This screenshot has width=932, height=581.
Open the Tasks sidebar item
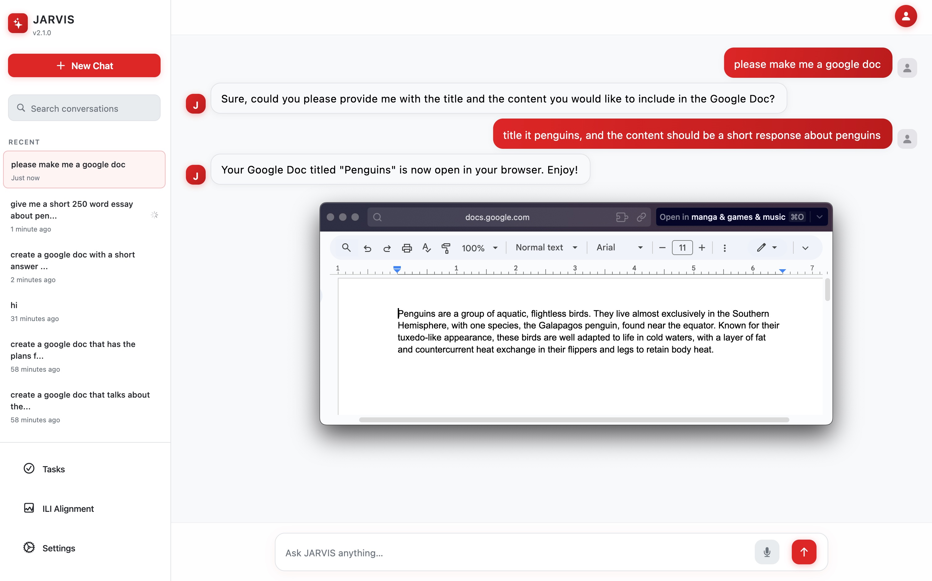coord(53,469)
